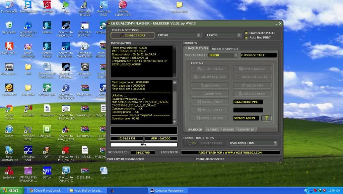Click the Yahoo! Messenger desktop icon

point(28,50)
